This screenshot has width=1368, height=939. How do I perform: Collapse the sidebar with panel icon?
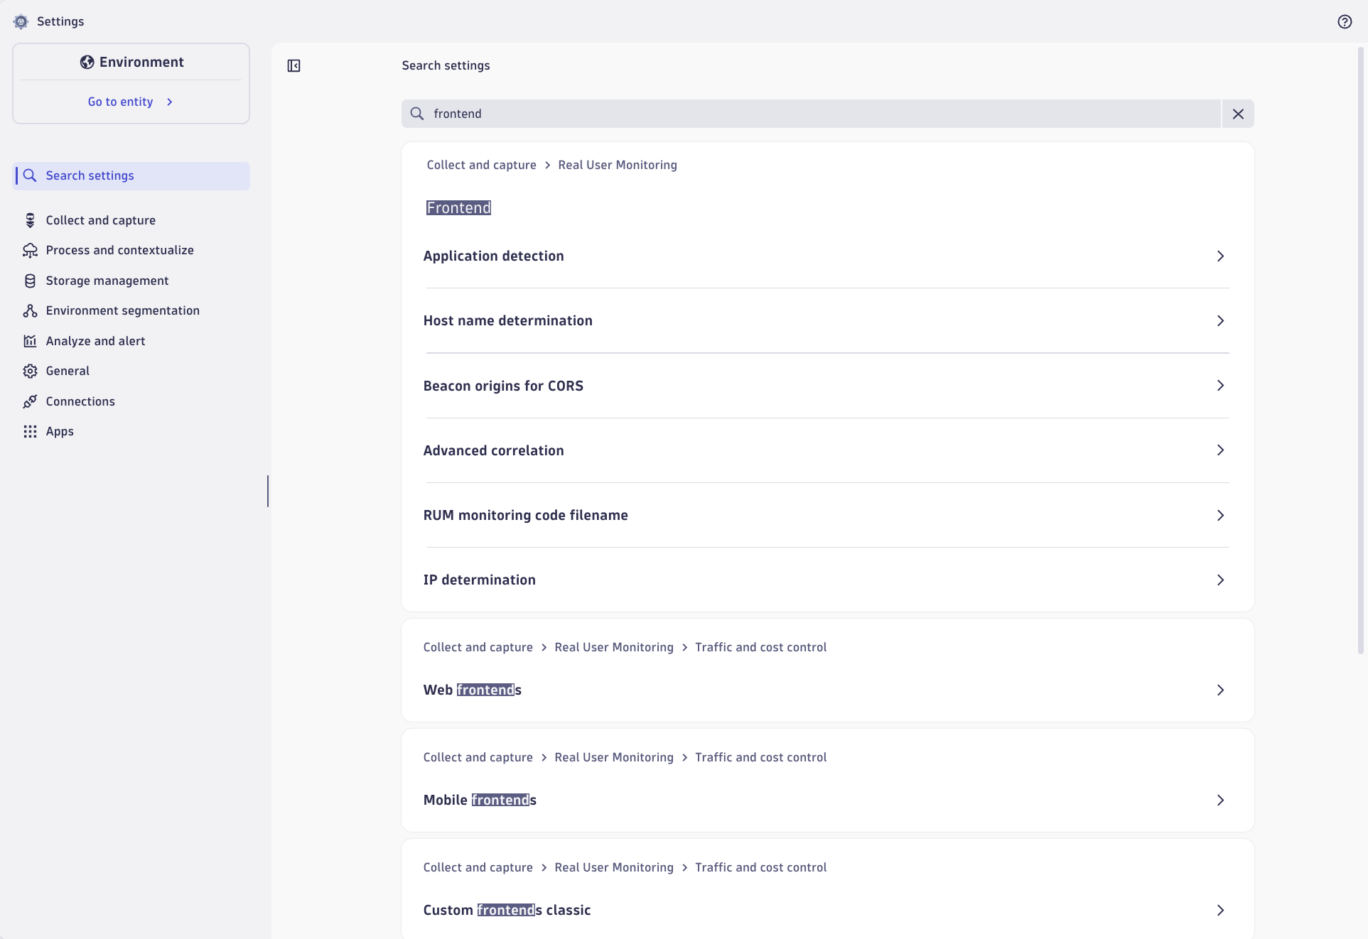click(293, 65)
